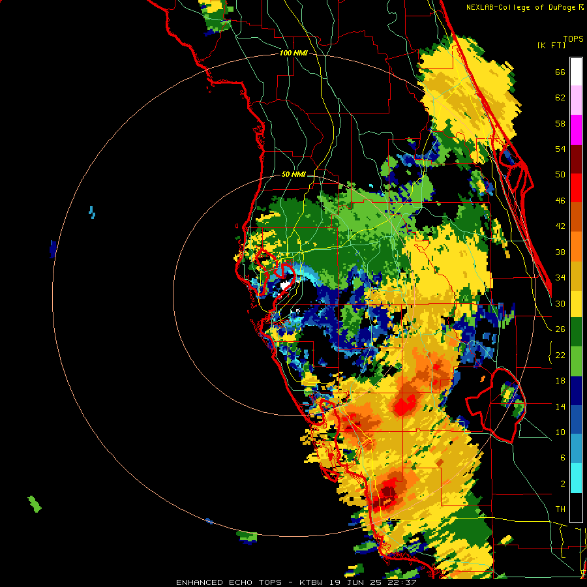This screenshot has height=587, width=587.
Task: Select the 54 scale value
Action: 560,149
